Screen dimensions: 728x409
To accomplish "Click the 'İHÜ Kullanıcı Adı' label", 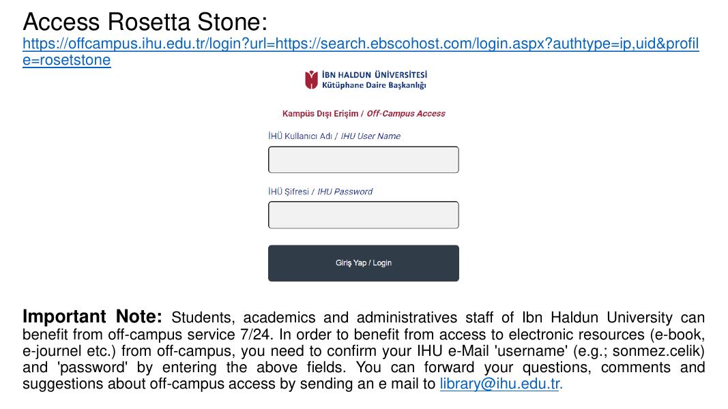I will [300, 136].
